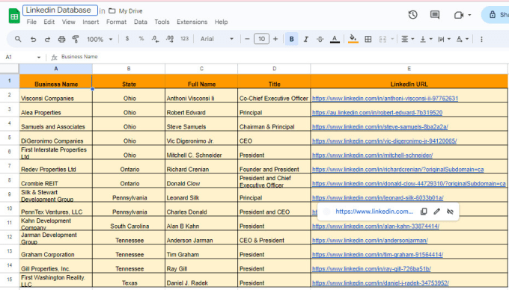Viewport: 509px width, 290px height.
Task: Open version history clock icon
Action: click(412, 15)
